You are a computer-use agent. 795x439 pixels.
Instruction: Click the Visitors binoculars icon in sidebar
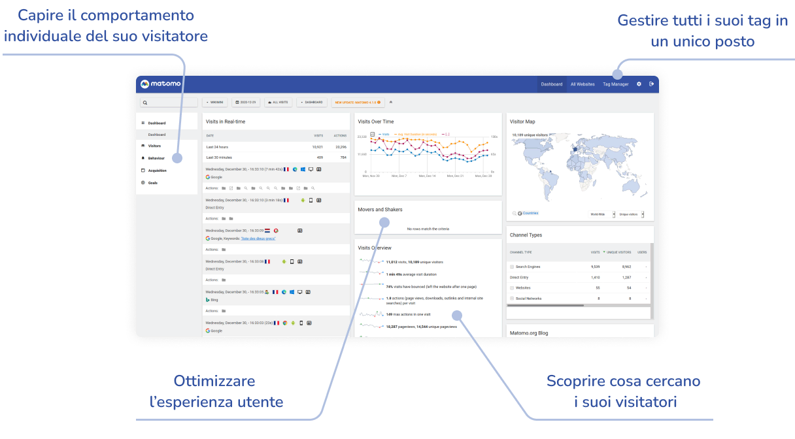143,146
